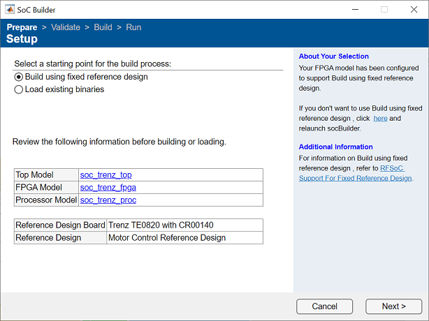Click the Prepare breadcrumb step
429x321 pixels.
pyautogui.click(x=22, y=27)
